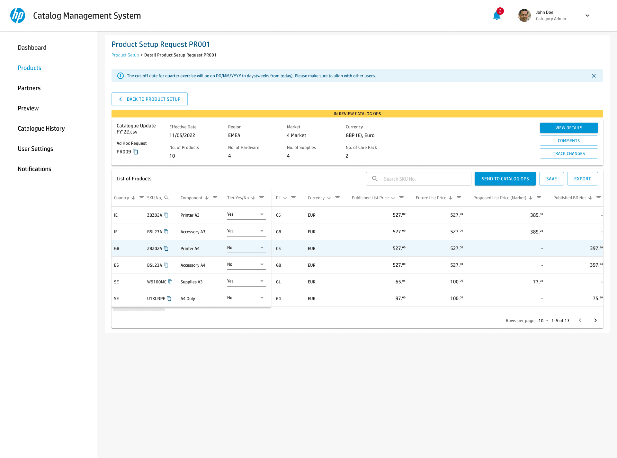The image size is (617, 458).
Task: Click the table's horizontal scrollbar
Action: click(x=139, y=310)
